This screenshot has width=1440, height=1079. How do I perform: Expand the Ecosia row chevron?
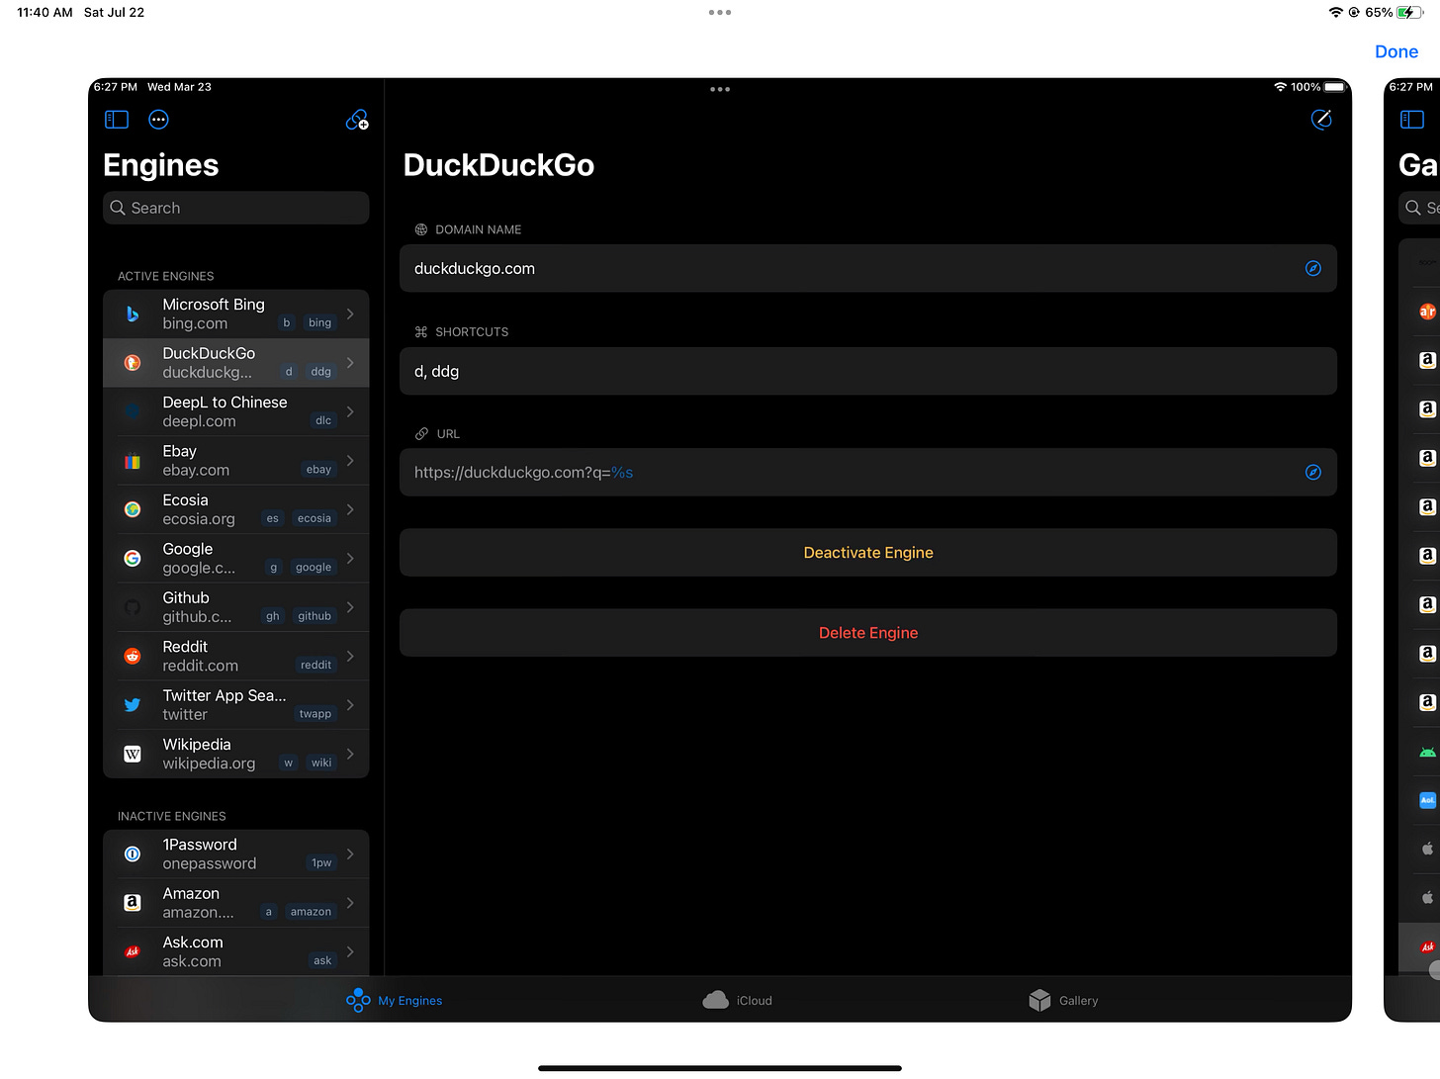coord(350,509)
